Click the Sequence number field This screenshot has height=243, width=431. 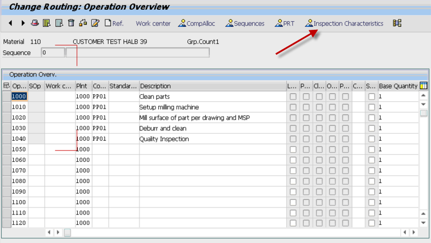pos(53,53)
